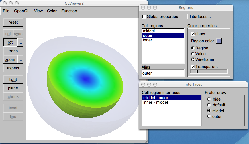Activate the rot rotation mode
Viewport: 249px width, 144px height.
(10, 43)
